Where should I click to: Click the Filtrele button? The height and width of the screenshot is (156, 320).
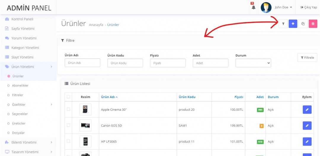pyautogui.click(x=307, y=57)
